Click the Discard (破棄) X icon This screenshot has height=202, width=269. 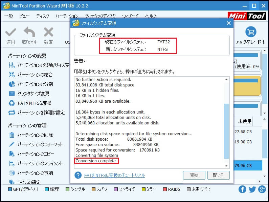pos(48,32)
